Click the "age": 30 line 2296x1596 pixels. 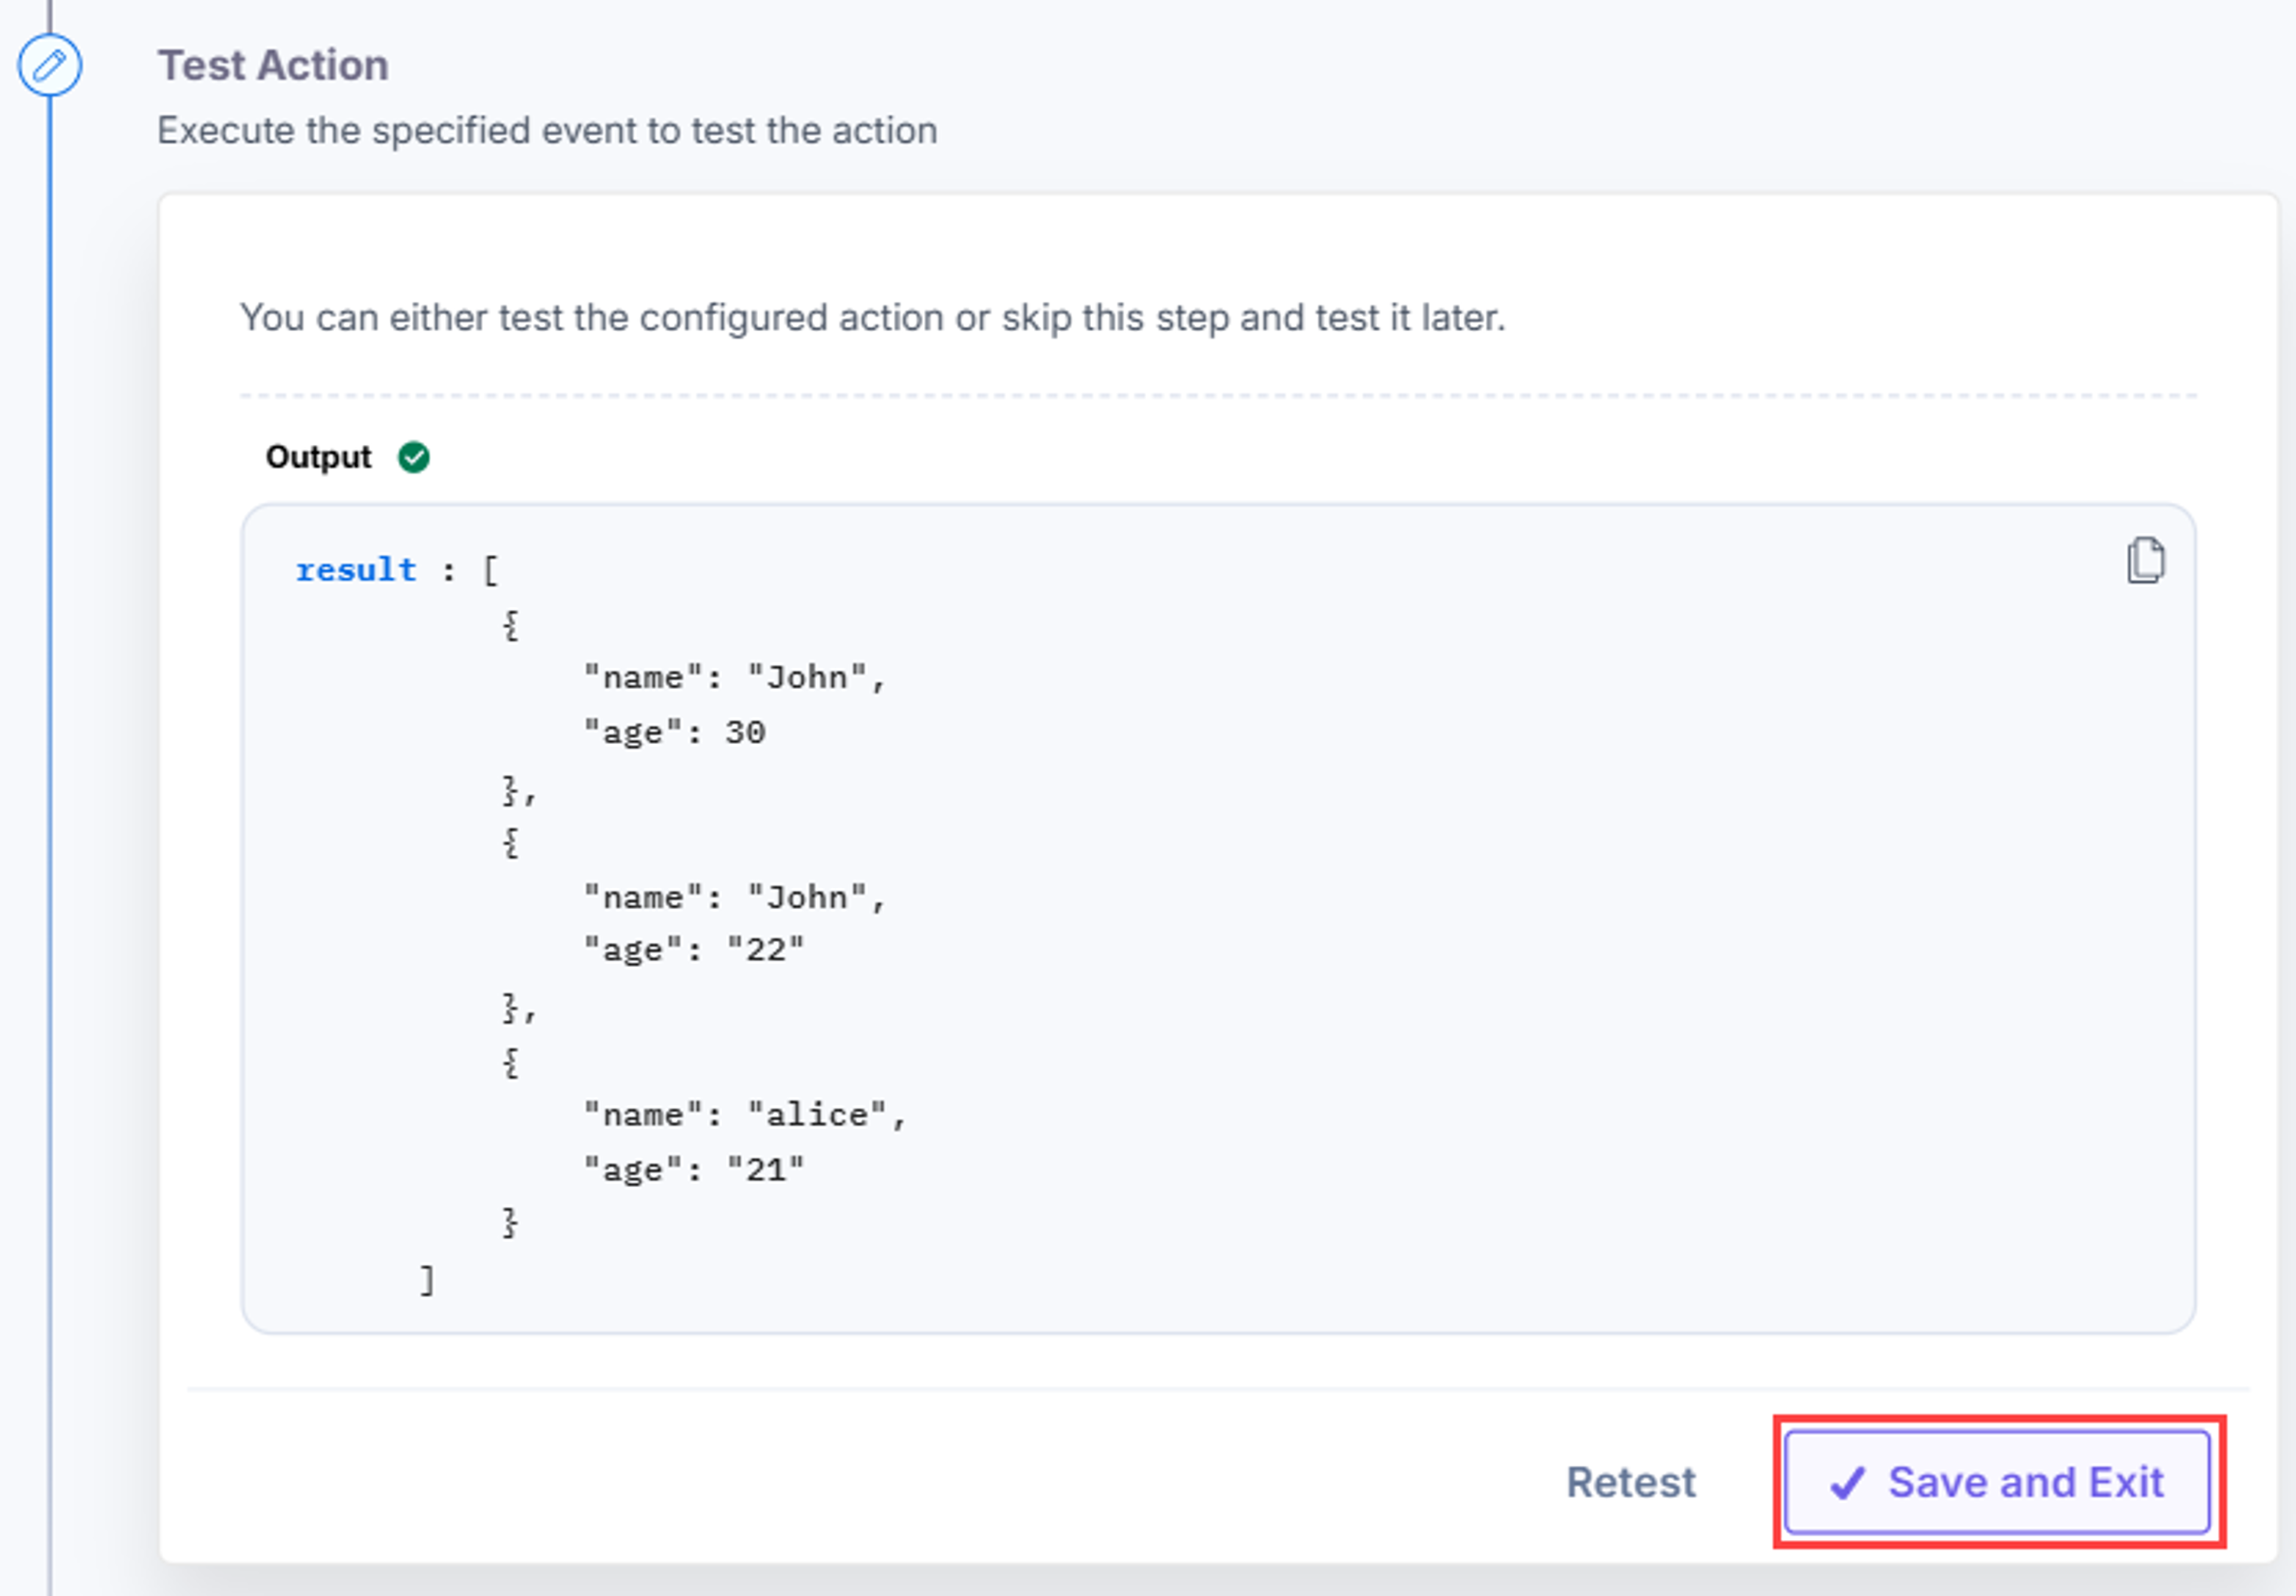(x=675, y=733)
